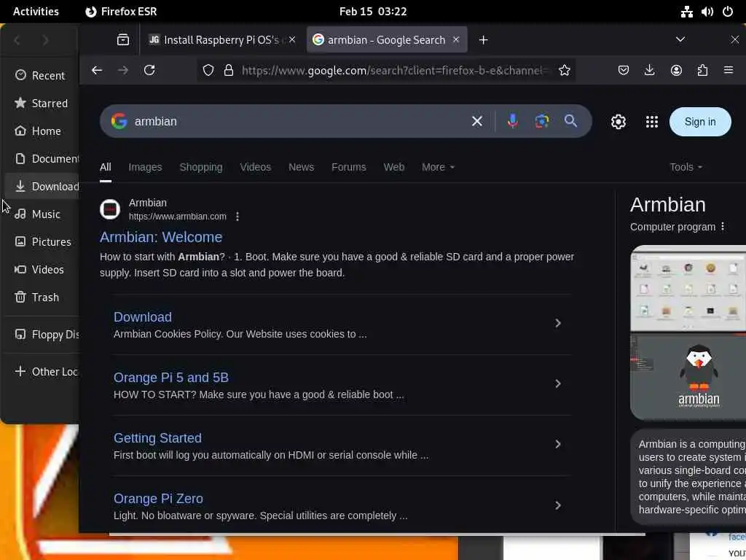Viewport: 746px width, 560px height.
Task: Open system volume indicator
Action: 707,12
